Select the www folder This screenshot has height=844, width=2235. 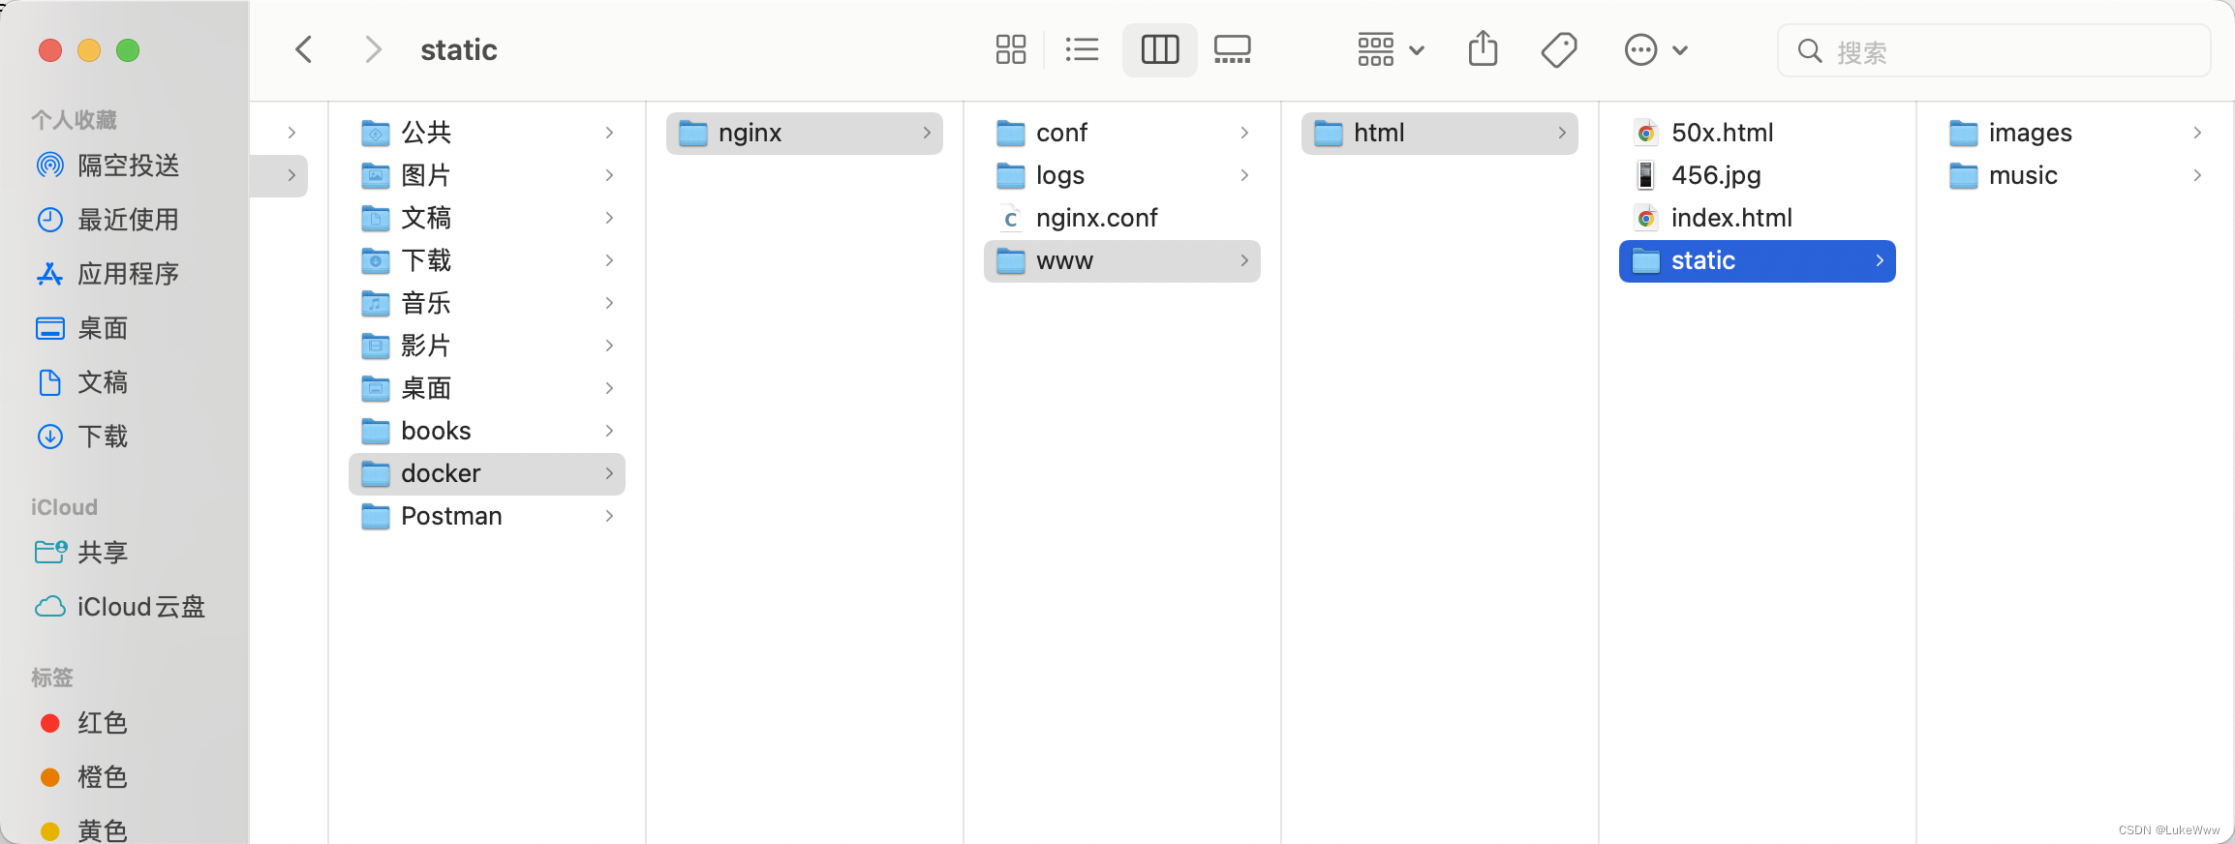pyautogui.click(x=1122, y=260)
